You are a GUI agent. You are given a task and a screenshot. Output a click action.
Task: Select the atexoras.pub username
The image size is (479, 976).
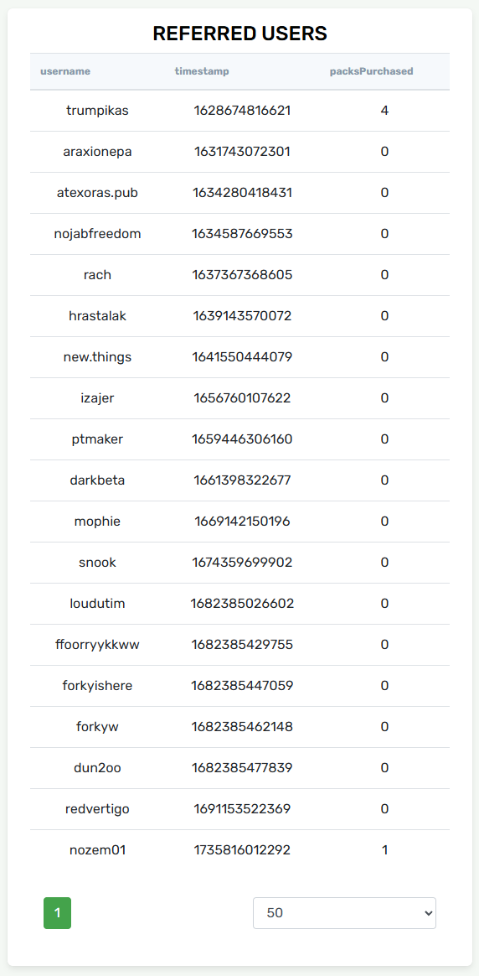97,192
